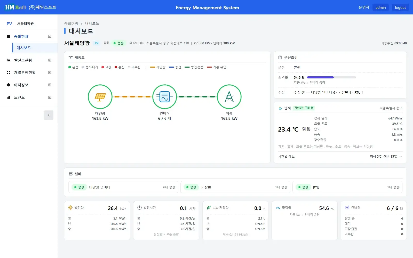Click the leaf icon on CO₂ 저감량 card
The image size is (413, 258).
pos(209,208)
